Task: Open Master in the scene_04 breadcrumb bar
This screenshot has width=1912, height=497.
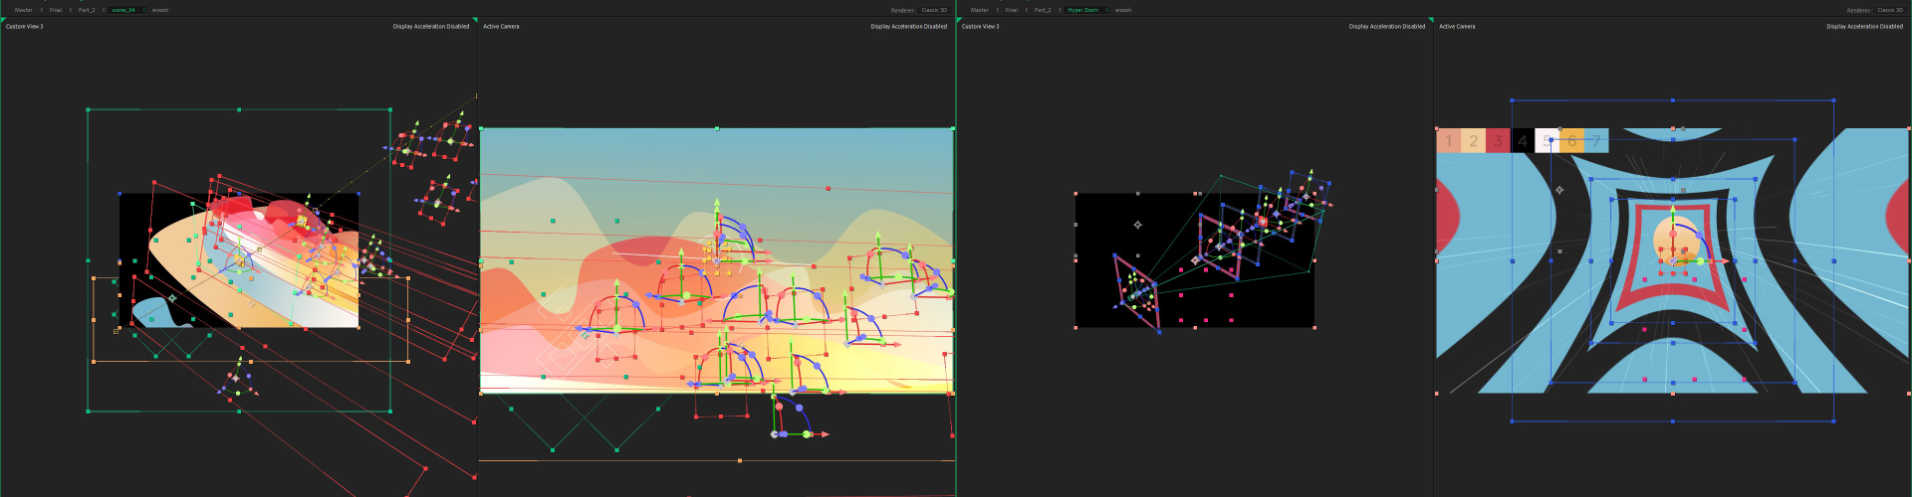Action: 24,10
